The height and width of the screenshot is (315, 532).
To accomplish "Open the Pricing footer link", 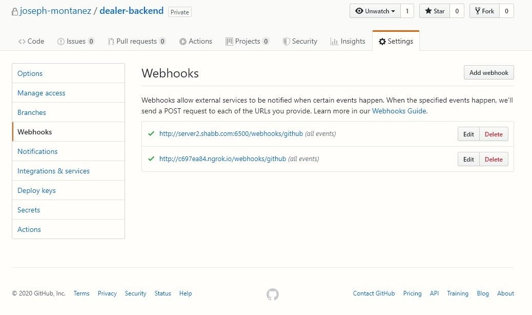I will [x=412, y=293].
